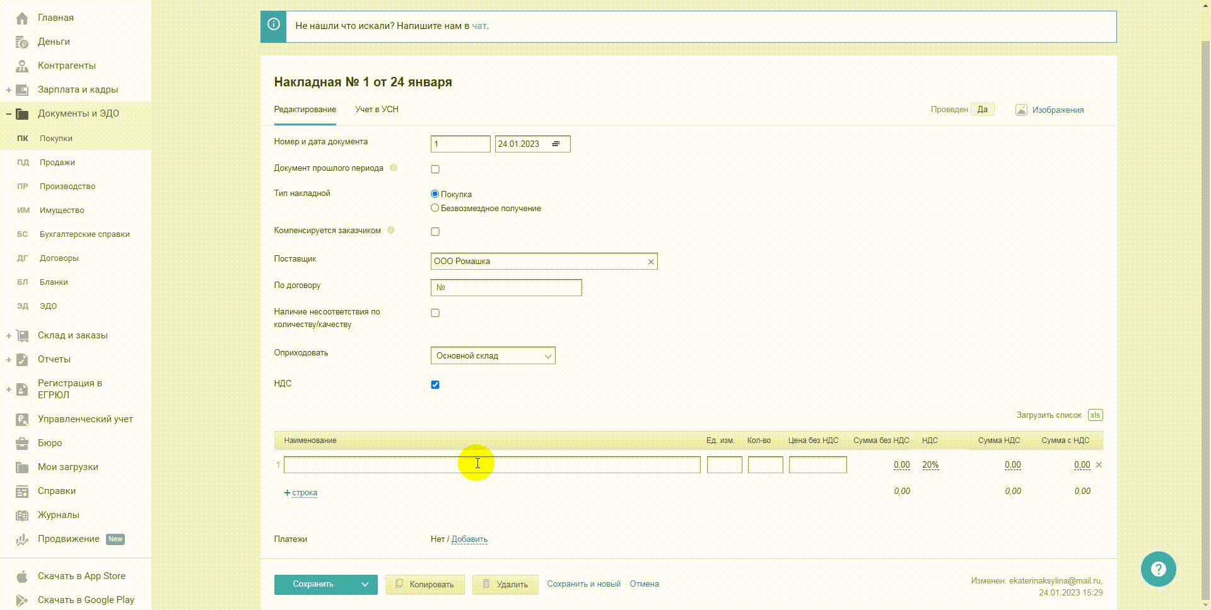The height and width of the screenshot is (610, 1211).
Task: Open the Справки icon
Action: pos(22,492)
